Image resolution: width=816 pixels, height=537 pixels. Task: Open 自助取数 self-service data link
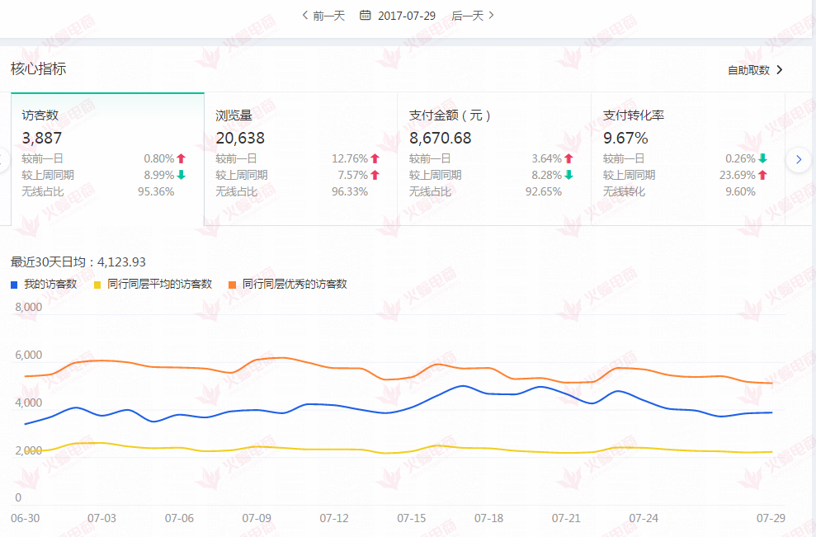pos(754,70)
